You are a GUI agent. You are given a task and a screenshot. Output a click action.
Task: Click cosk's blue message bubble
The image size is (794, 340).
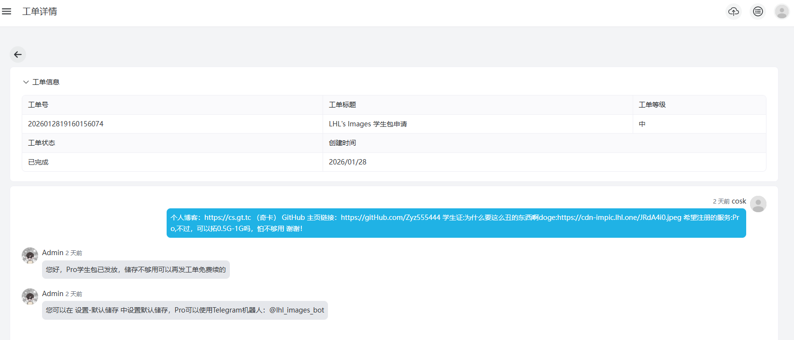coord(456,223)
